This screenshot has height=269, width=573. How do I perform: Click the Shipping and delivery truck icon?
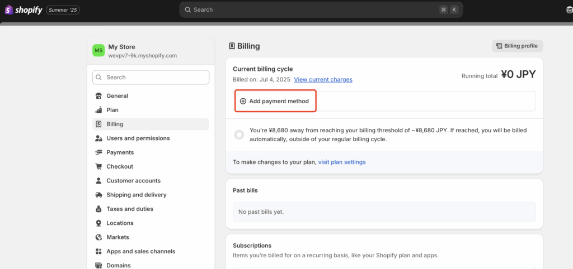99,195
